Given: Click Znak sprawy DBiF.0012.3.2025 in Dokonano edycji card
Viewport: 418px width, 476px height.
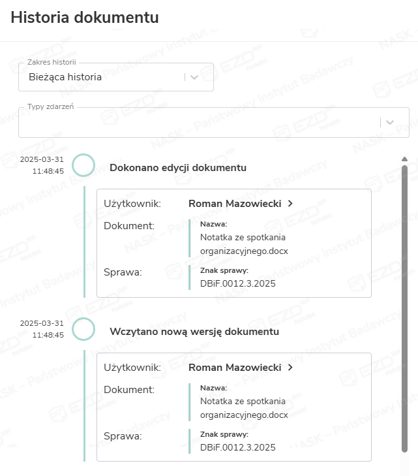Looking at the screenshot, I should [x=237, y=283].
